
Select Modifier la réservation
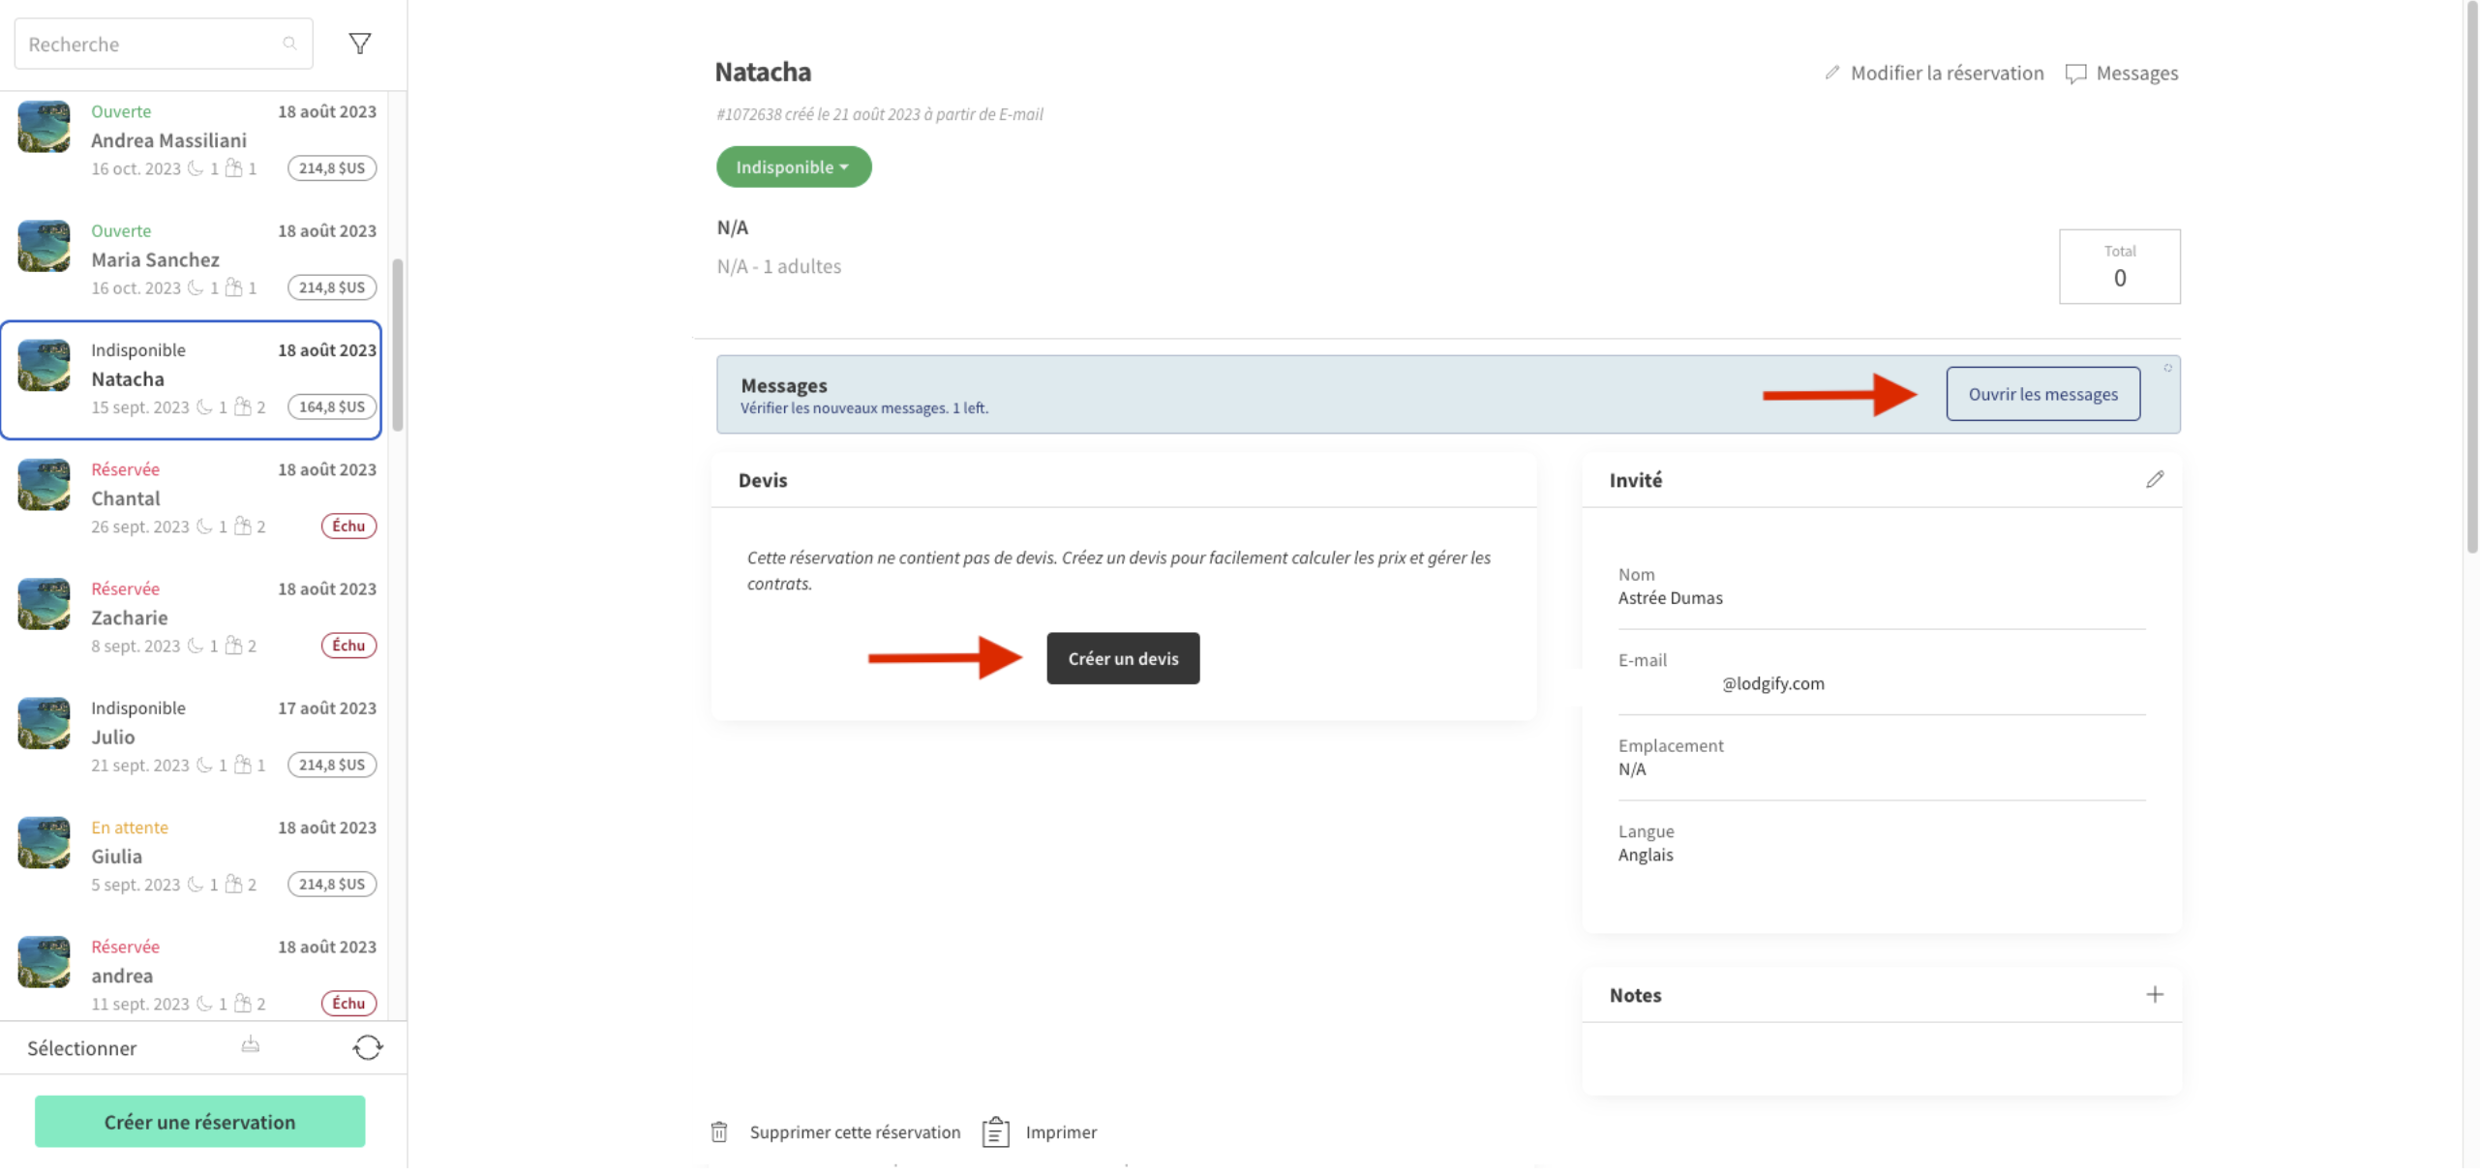[1947, 73]
